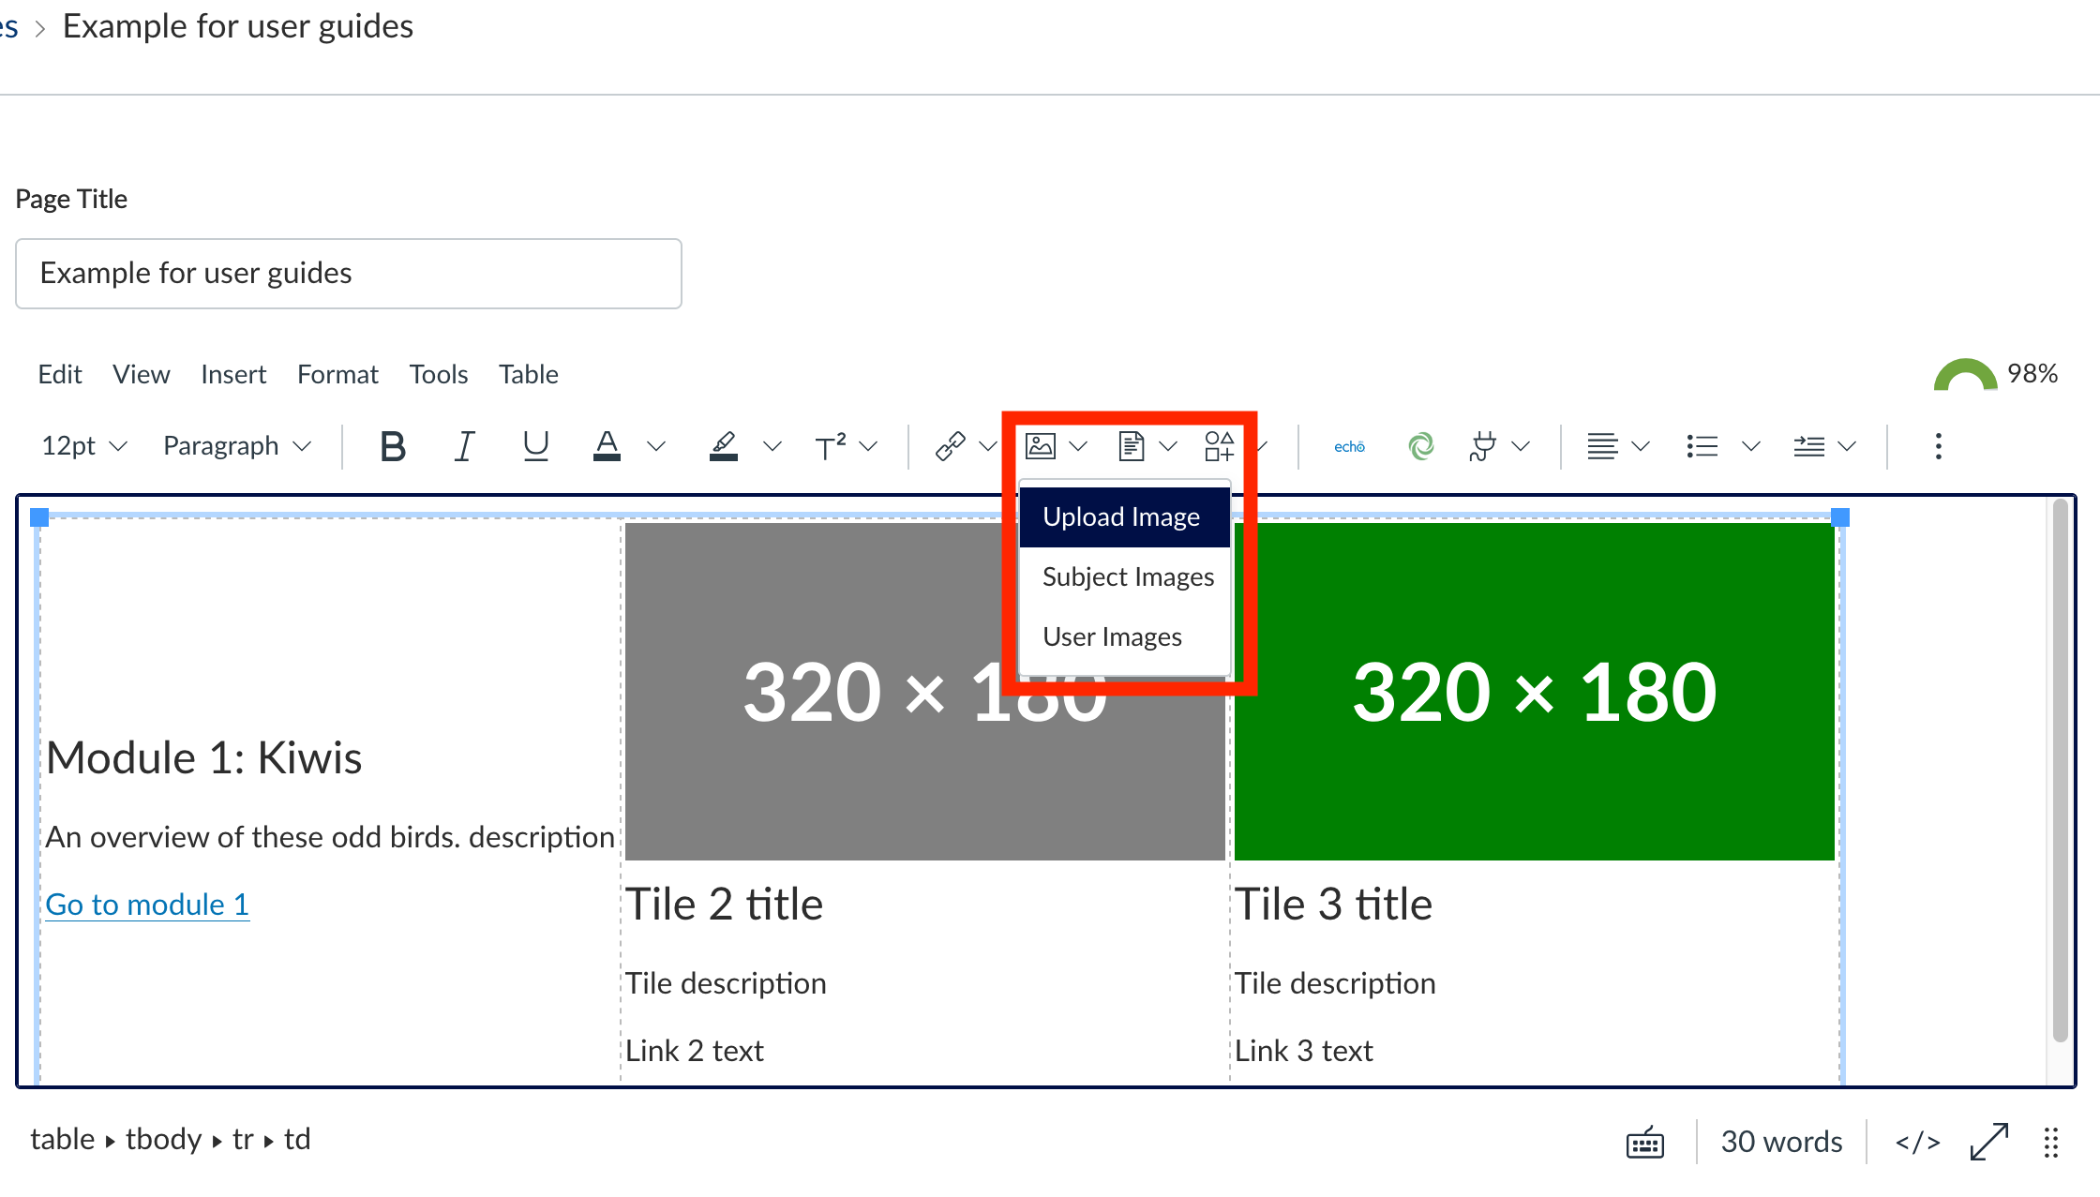Viewport: 2100px width, 1197px height.
Task: Select tr in element path
Action: (243, 1139)
